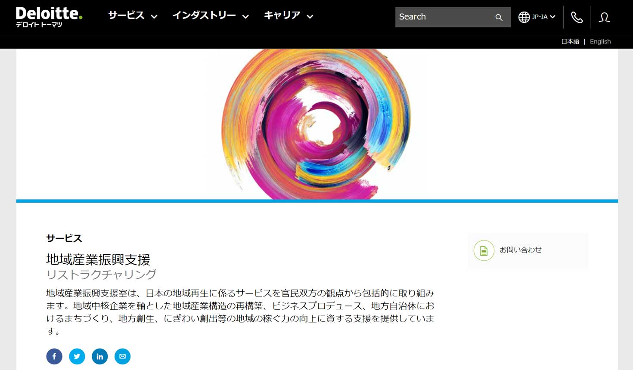The image size is (633, 370).
Task: Switch language to English
Action: click(x=600, y=41)
